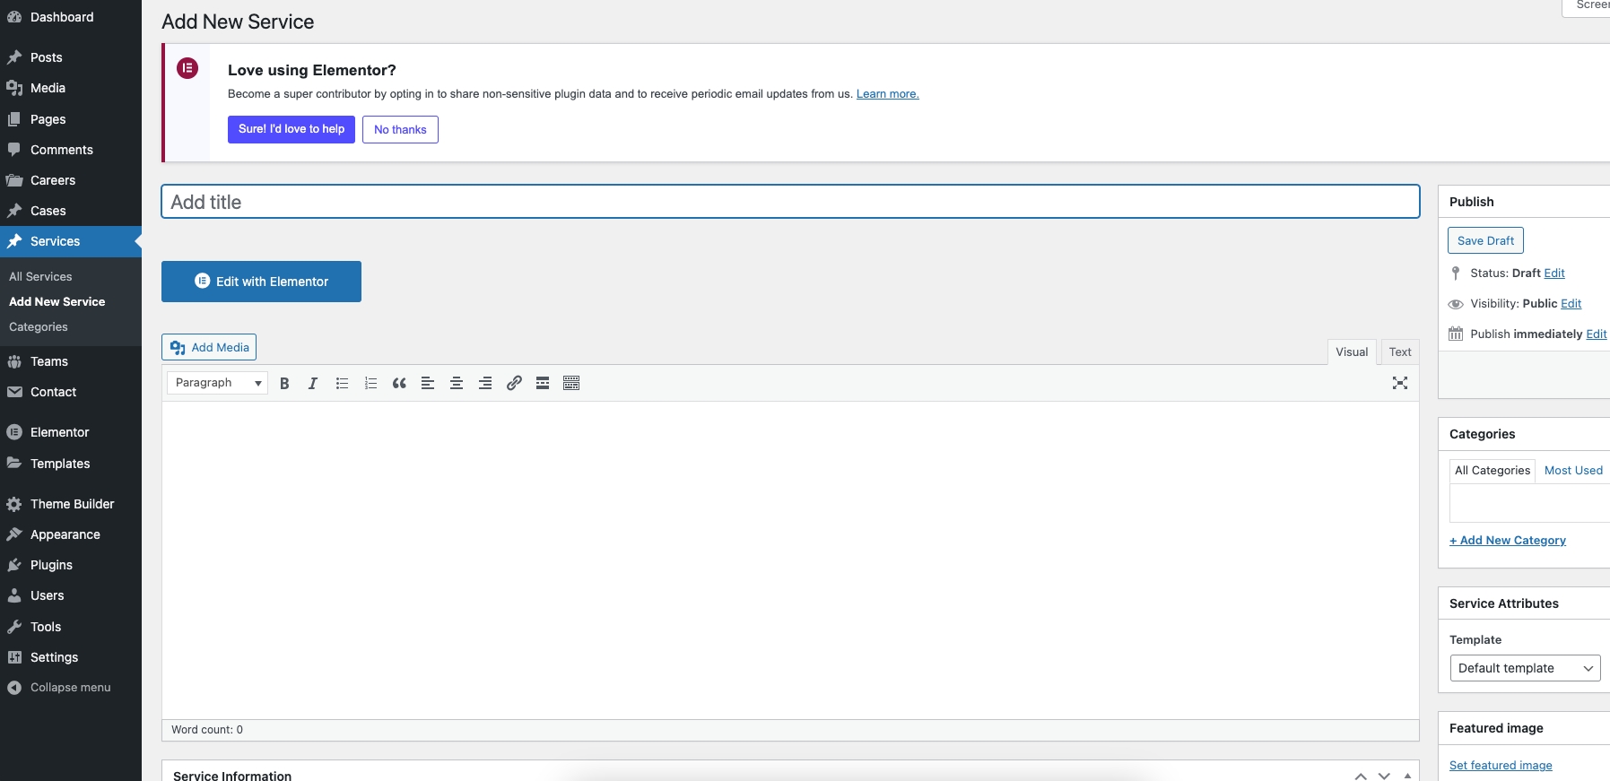Open the Plugins menu in sidebar

coord(51,565)
